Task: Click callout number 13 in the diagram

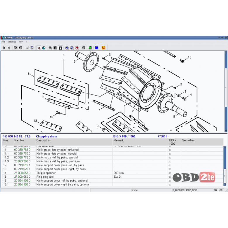Action: 35,121
